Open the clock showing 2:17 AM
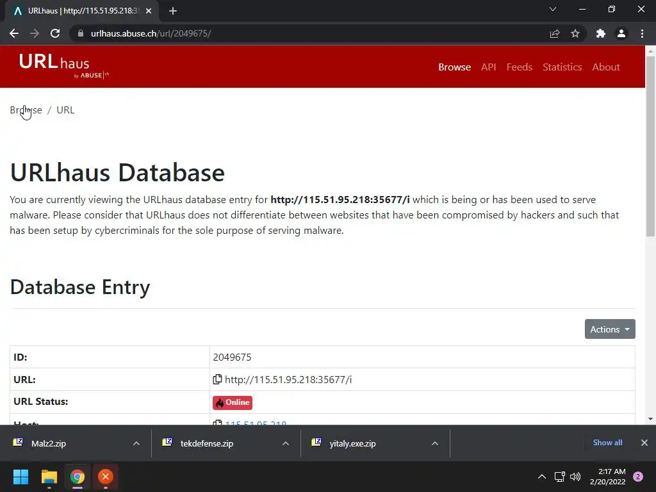Viewport: 656px width, 492px height. coord(607,477)
